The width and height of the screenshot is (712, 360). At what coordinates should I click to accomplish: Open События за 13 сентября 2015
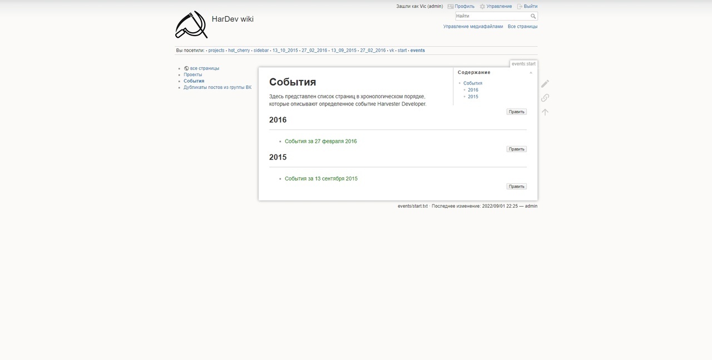coord(321,178)
